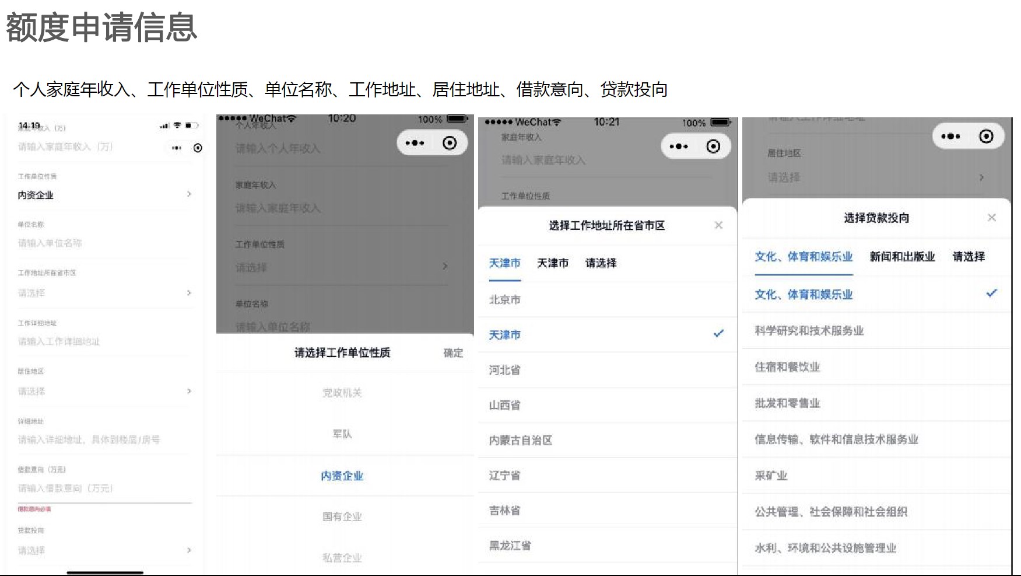This screenshot has height=576, width=1021.
Task: Expand 贷款投向 selector in first screen
Action: click(105, 550)
